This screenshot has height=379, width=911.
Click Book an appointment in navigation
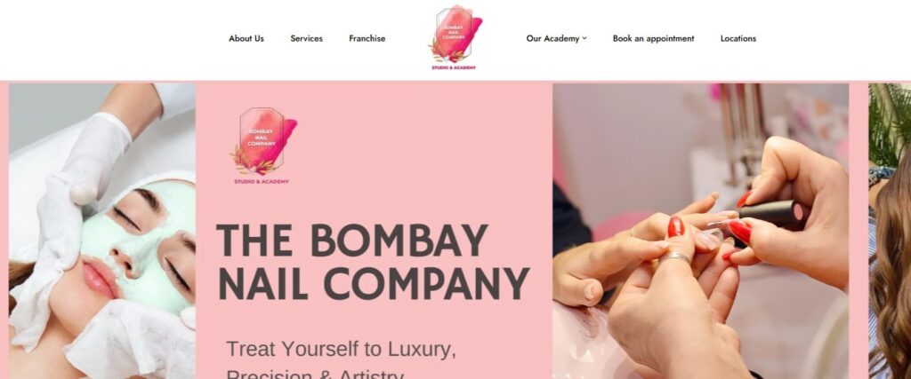653,38
